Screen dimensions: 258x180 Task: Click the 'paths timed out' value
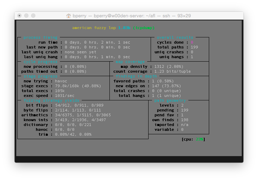(x=75, y=71)
